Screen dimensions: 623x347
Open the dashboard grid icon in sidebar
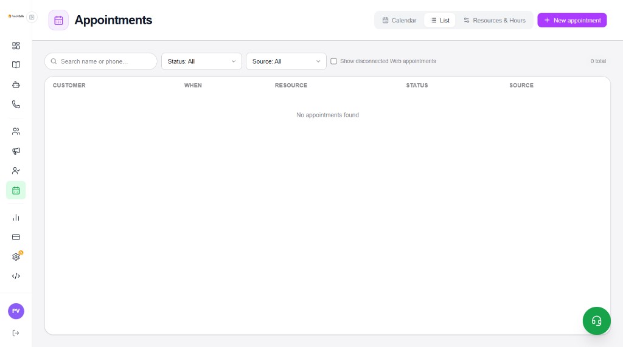(x=16, y=46)
